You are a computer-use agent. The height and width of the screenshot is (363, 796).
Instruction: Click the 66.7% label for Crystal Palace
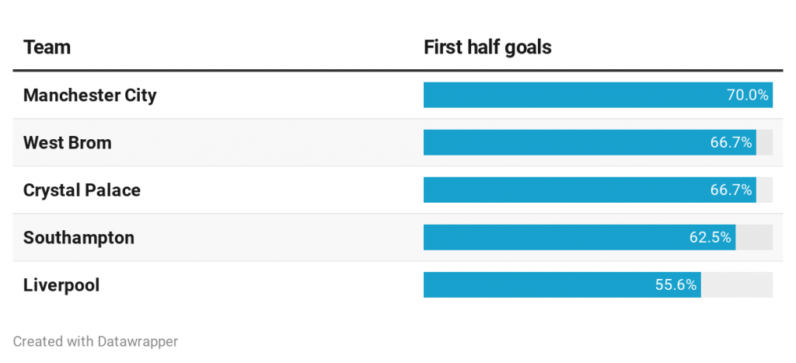pyautogui.click(x=731, y=190)
